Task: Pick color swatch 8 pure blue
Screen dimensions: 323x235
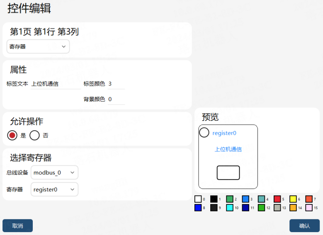Action: 198,208
